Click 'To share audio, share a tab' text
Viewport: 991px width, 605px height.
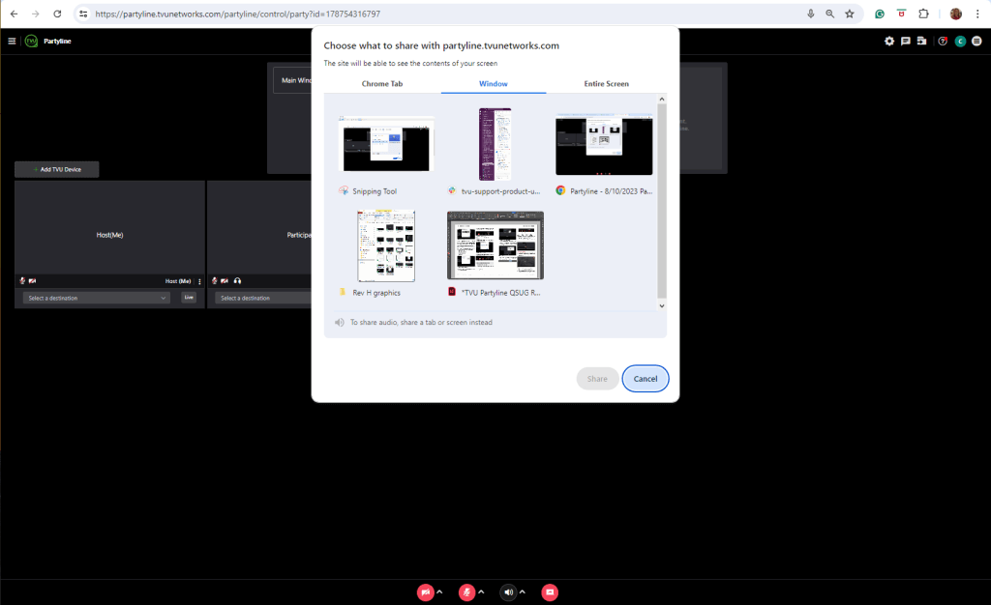(421, 323)
